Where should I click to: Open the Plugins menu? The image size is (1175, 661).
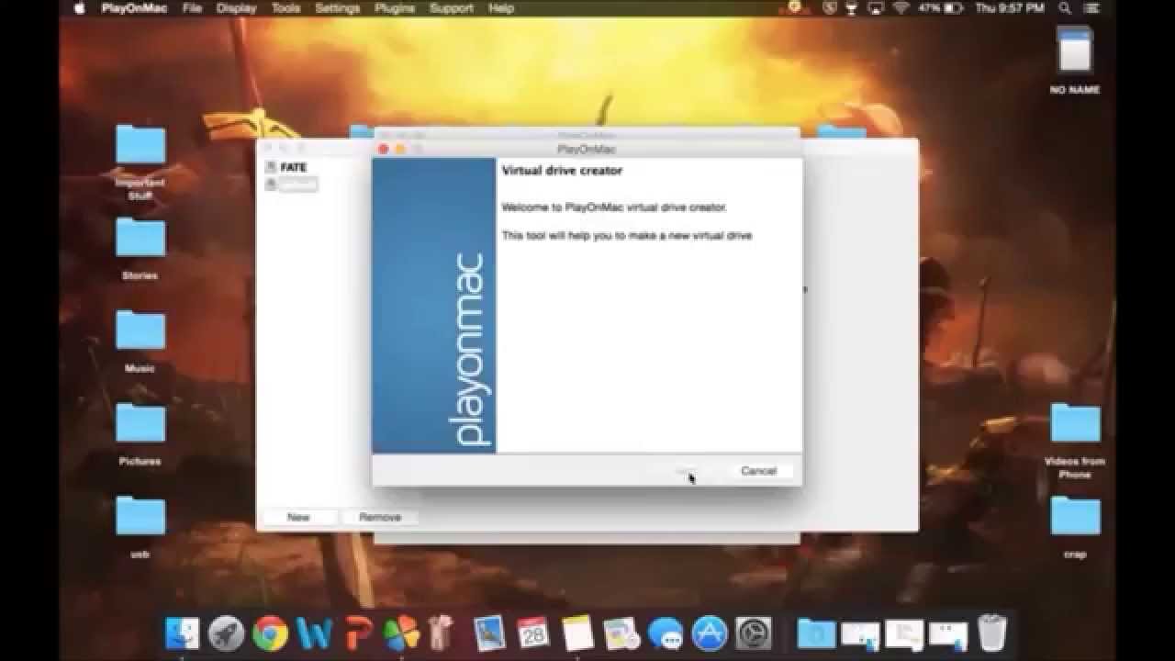click(393, 8)
